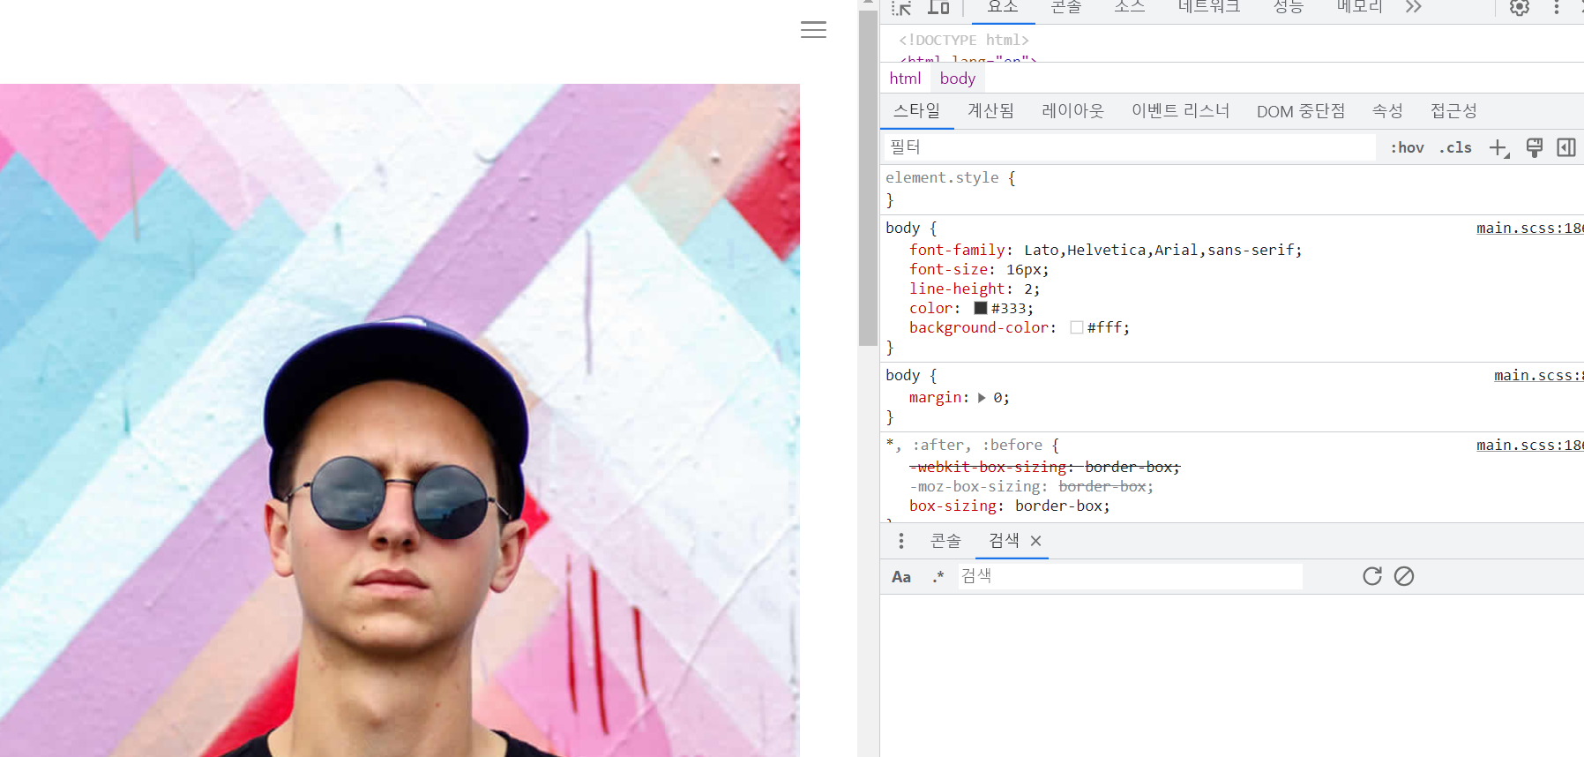The height and width of the screenshot is (757, 1584).
Task: Toggle the device toolbar icon
Action: [x=938, y=8]
